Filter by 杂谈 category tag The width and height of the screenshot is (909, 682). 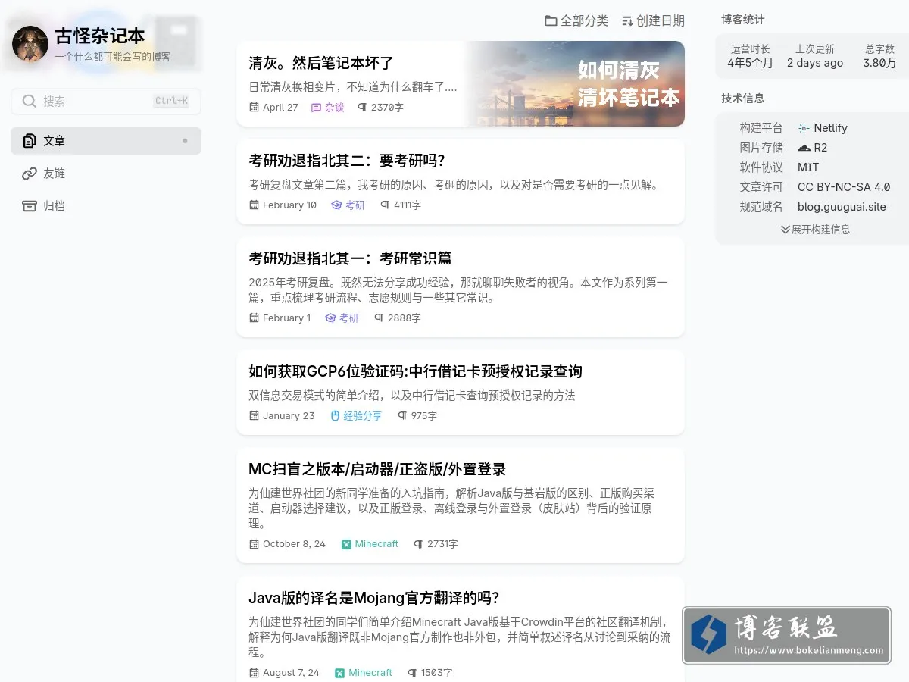tap(328, 108)
